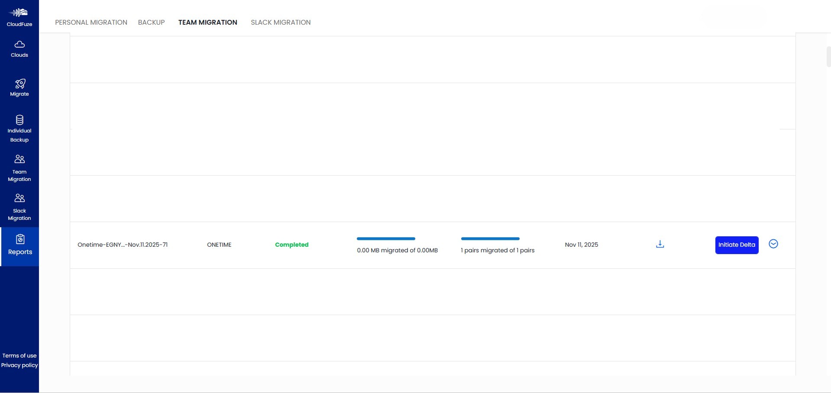Click the Initiate Delta button

click(737, 245)
